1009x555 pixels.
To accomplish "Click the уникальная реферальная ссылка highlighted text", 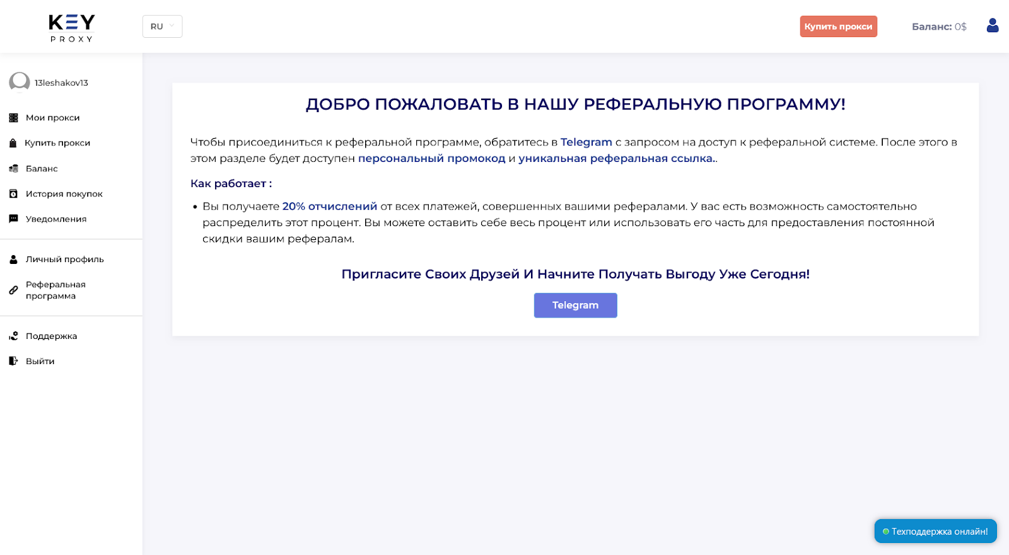I will click(x=617, y=159).
